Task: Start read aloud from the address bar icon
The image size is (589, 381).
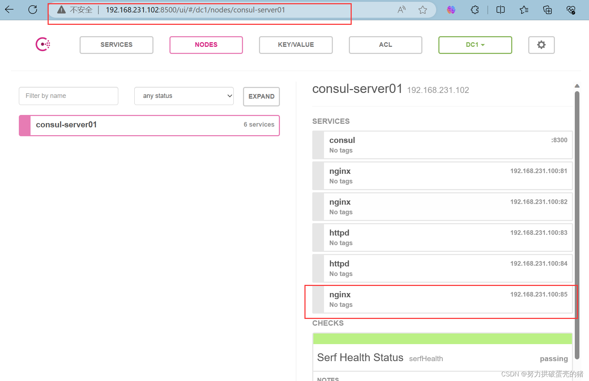Action: click(x=401, y=10)
